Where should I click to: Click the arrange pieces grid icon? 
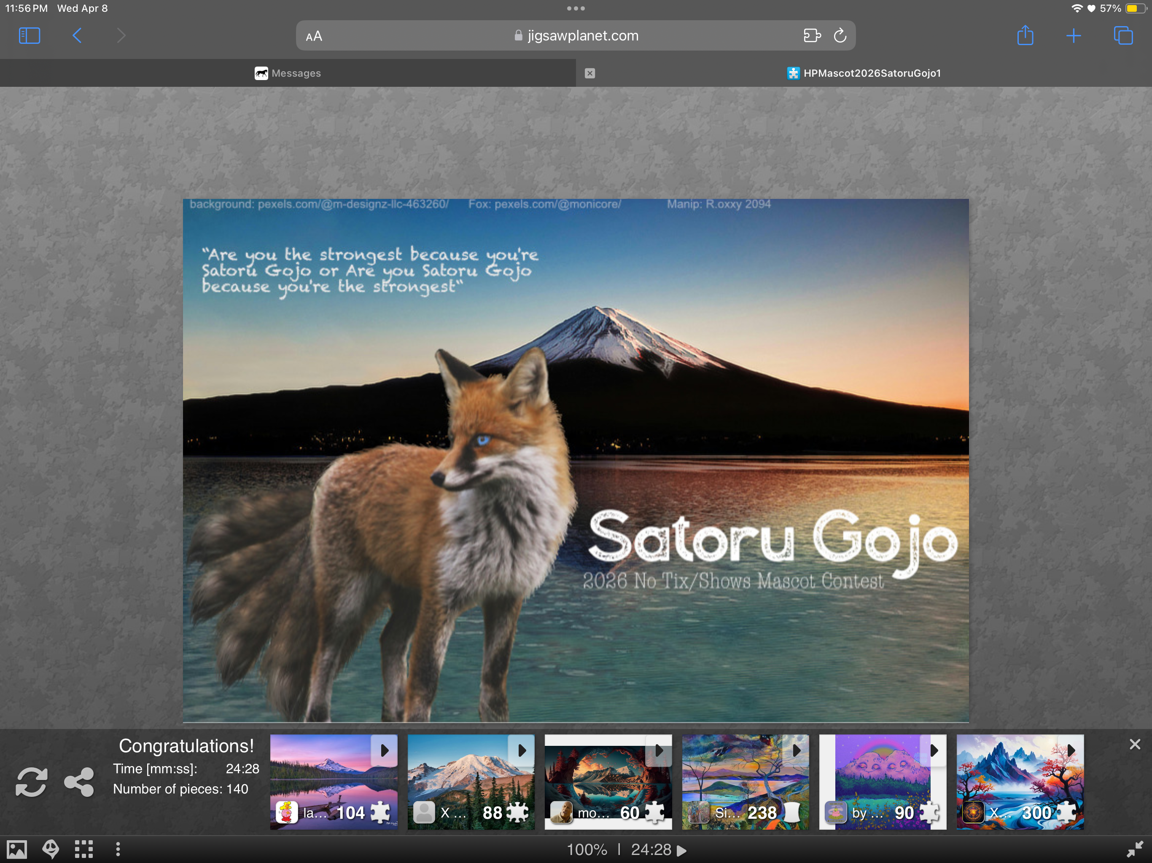[84, 850]
